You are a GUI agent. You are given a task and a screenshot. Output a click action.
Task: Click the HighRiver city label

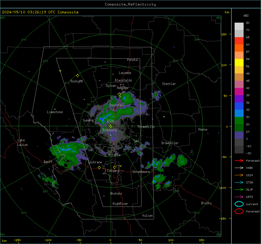[x=120, y=204]
